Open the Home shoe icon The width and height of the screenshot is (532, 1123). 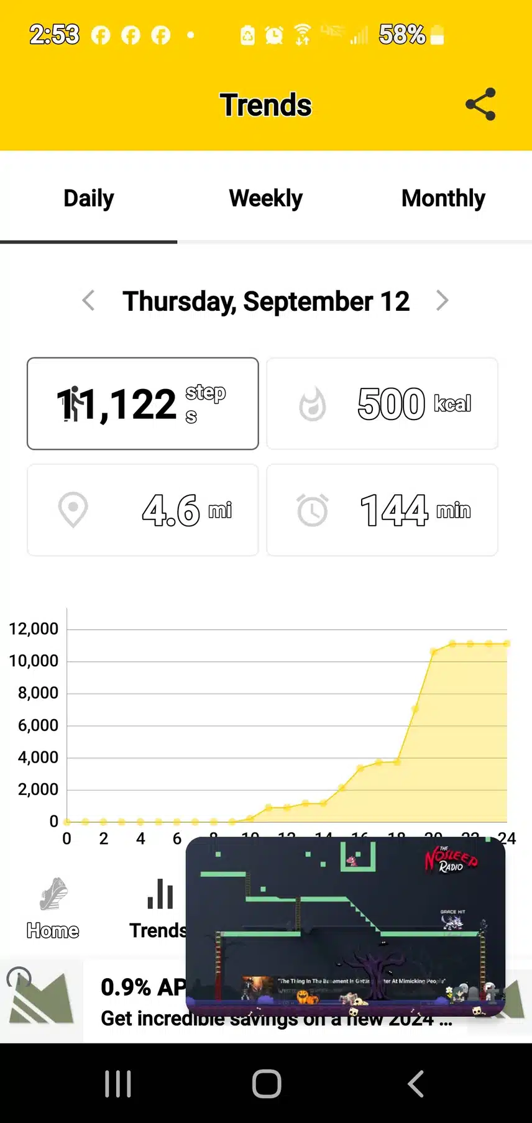pyautogui.click(x=53, y=894)
